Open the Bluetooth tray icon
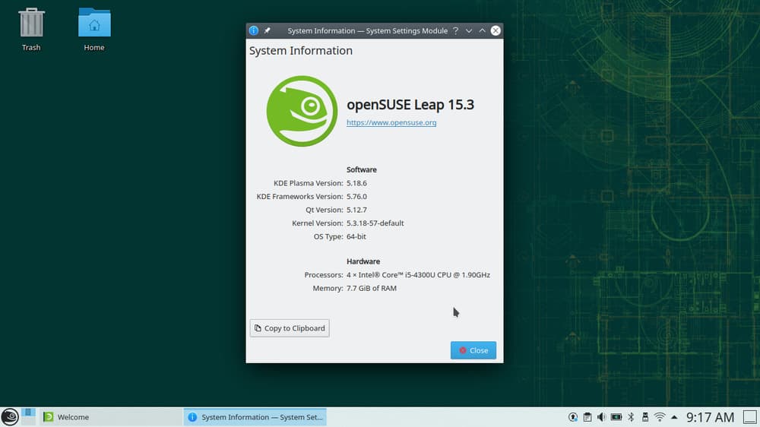This screenshot has width=760, height=427. [631, 417]
